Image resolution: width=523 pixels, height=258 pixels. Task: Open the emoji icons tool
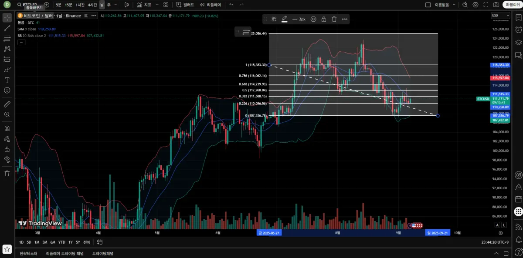pos(7,90)
